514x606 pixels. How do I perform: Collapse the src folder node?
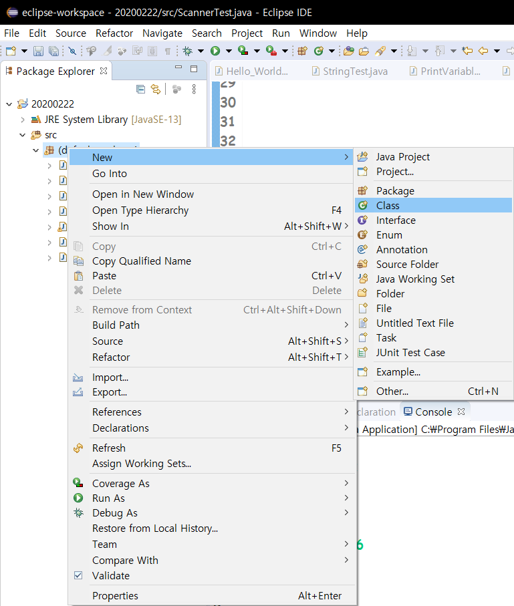coord(23,135)
